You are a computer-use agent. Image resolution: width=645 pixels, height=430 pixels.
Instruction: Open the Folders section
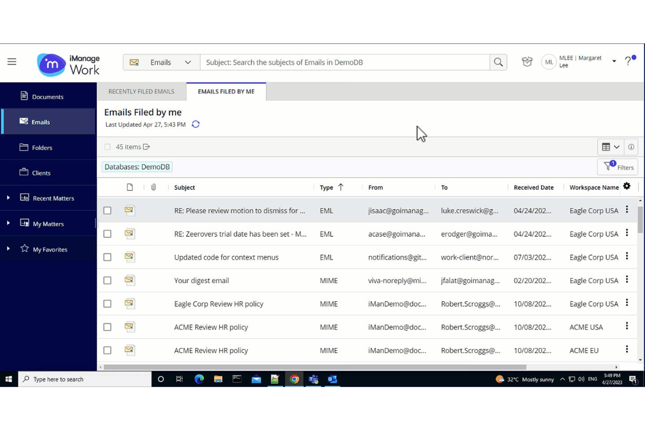[x=42, y=148]
